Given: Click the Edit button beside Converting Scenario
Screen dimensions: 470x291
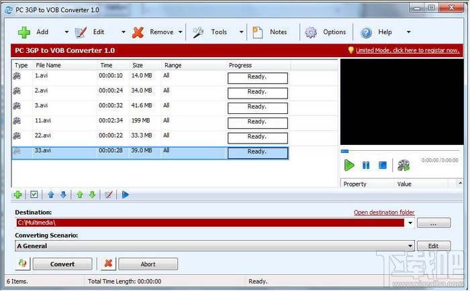Looking at the screenshot, I should coord(434,246).
